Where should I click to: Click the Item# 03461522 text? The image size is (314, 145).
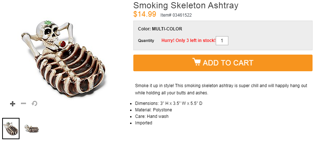click(176, 15)
